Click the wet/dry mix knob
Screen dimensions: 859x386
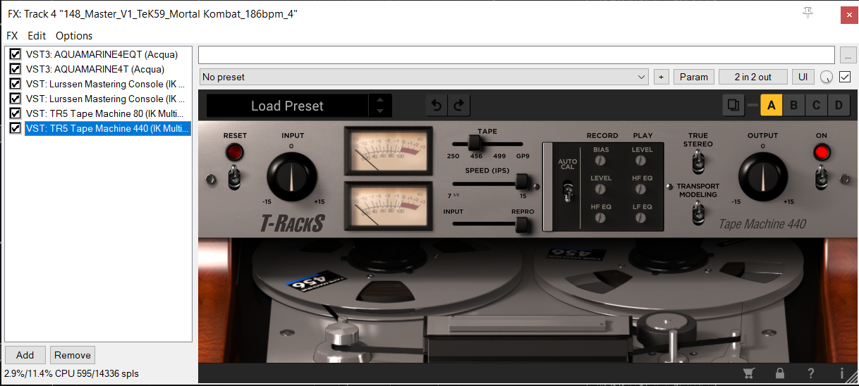click(x=826, y=77)
